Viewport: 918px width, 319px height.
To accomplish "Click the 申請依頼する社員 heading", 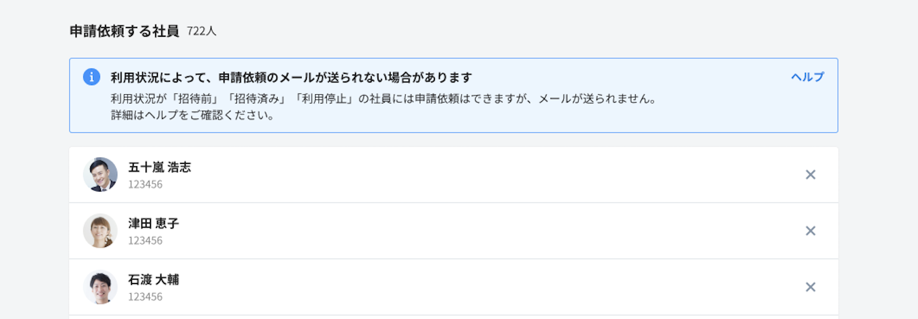I will [124, 31].
